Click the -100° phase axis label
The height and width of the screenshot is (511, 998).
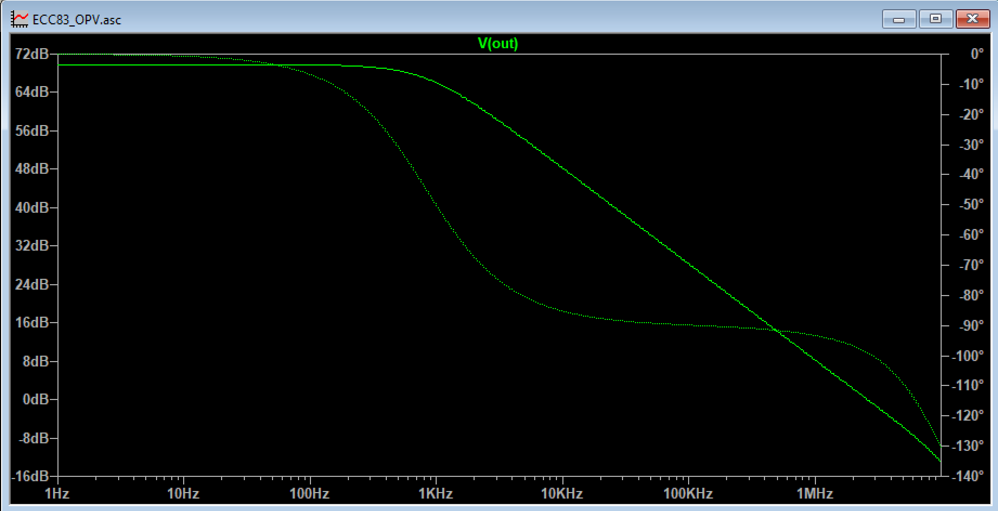[968, 356]
